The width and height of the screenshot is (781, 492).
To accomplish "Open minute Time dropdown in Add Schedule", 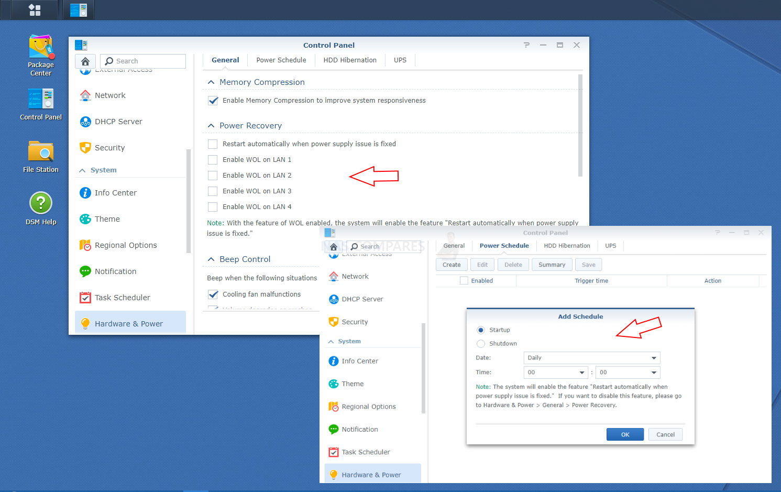I will click(x=628, y=373).
